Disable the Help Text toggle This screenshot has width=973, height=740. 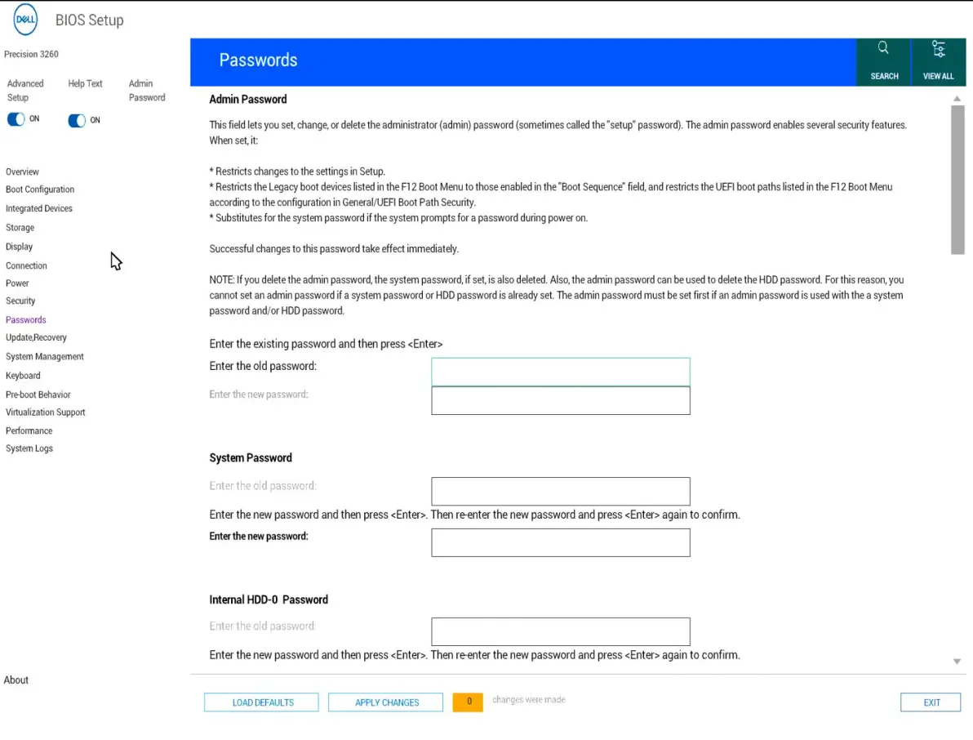coord(77,121)
